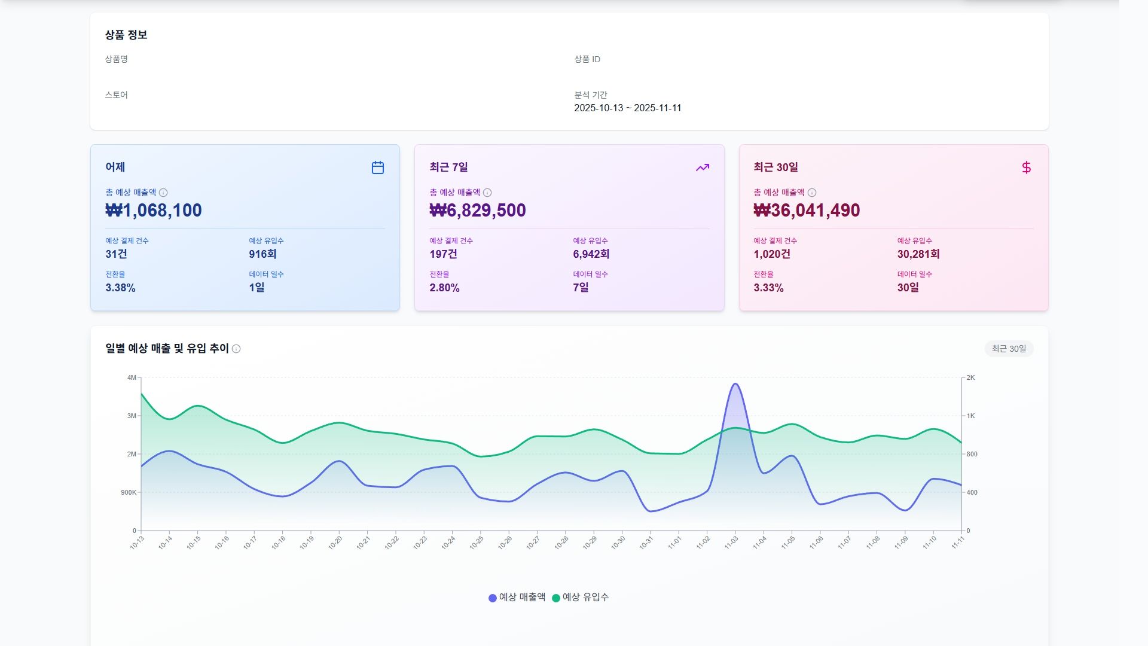Select the trend graph icon on 최근 7일 card

click(x=702, y=167)
